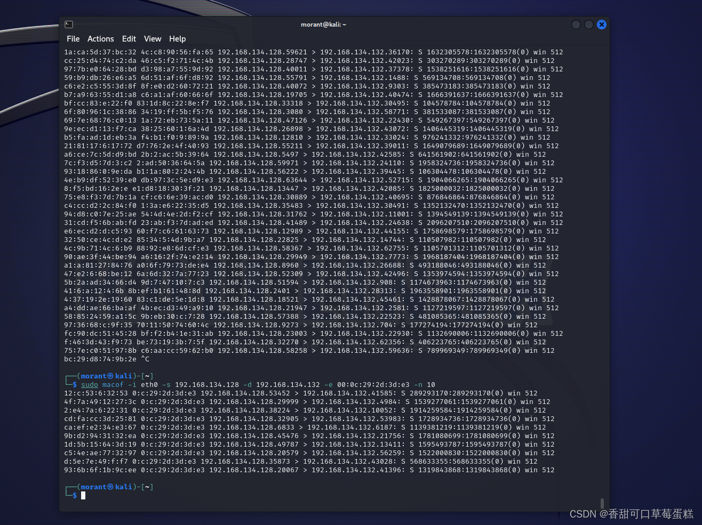Click MAC address 59:b9:db:26:e6:a5

tap(100, 78)
